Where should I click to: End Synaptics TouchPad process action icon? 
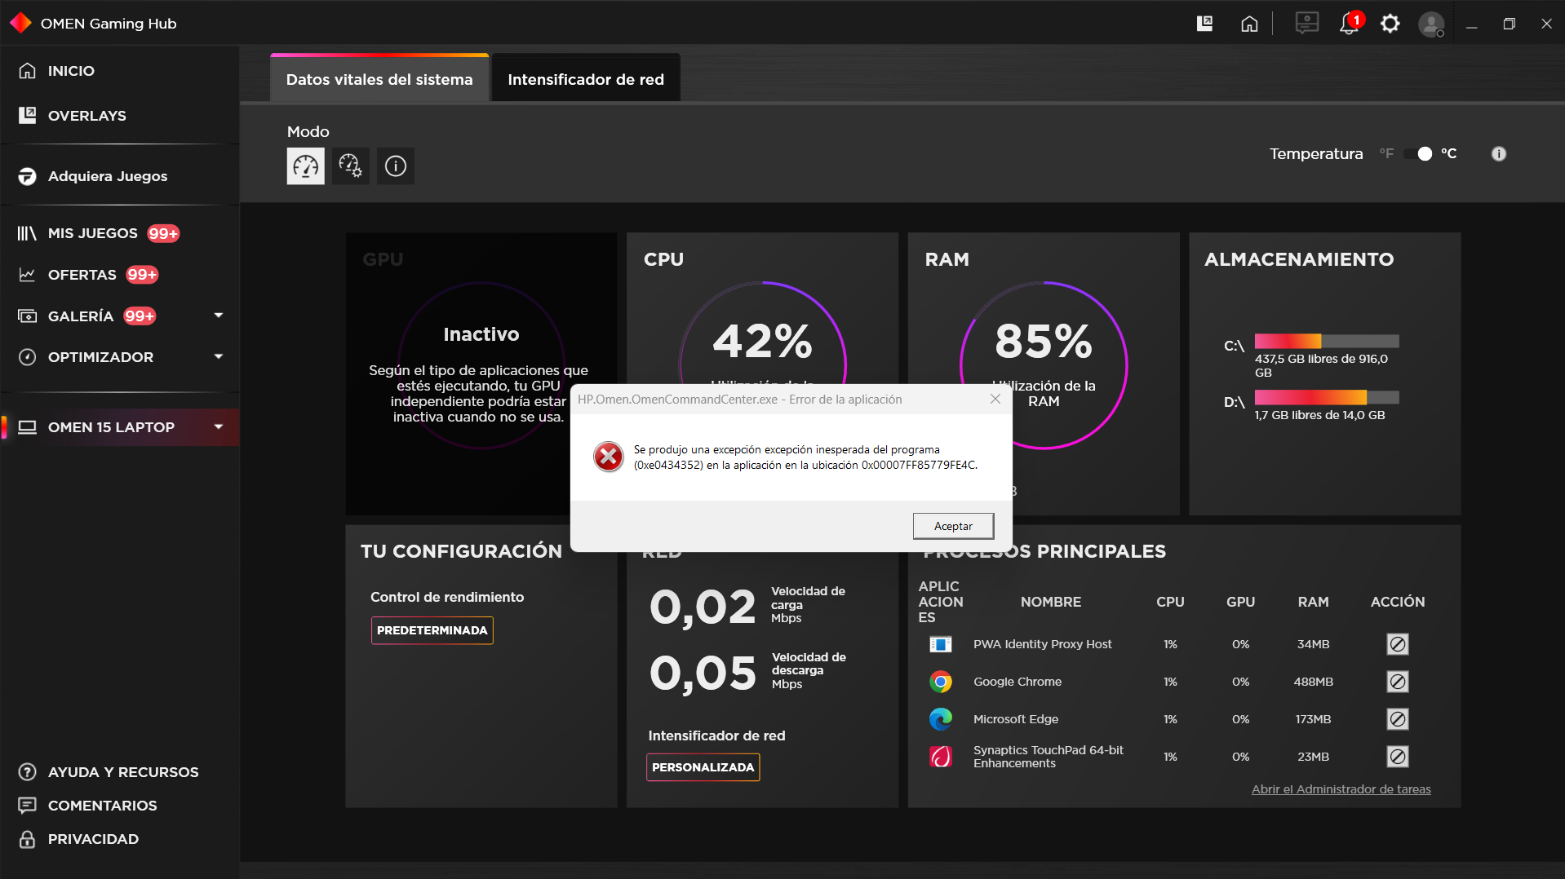(1398, 757)
